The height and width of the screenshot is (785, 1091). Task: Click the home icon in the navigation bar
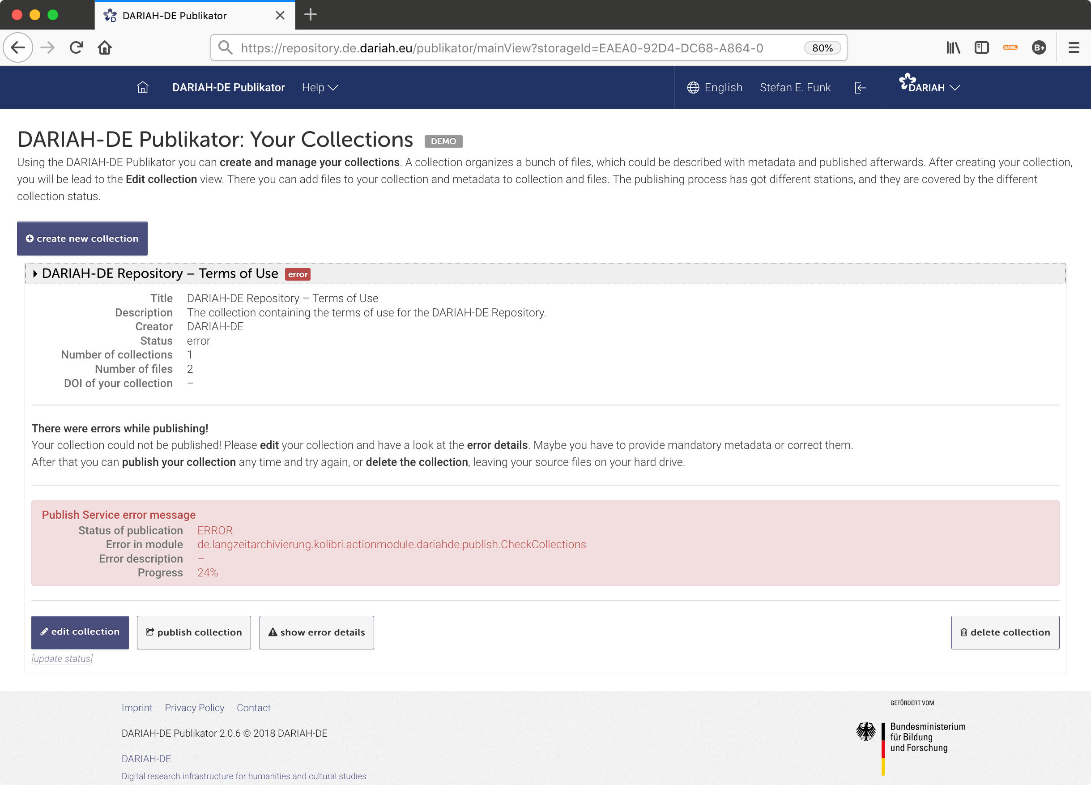(x=142, y=87)
